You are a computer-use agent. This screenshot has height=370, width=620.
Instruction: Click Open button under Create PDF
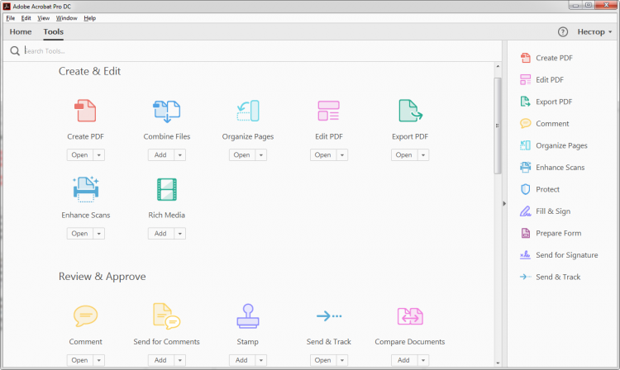tap(80, 154)
